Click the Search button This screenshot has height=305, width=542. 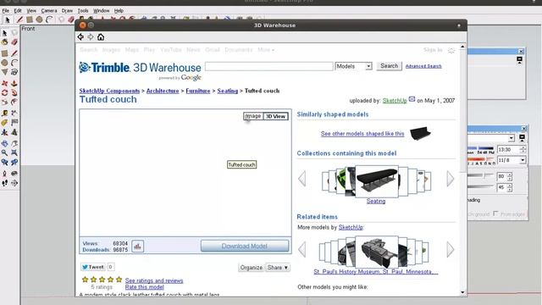pyautogui.click(x=389, y=66)
